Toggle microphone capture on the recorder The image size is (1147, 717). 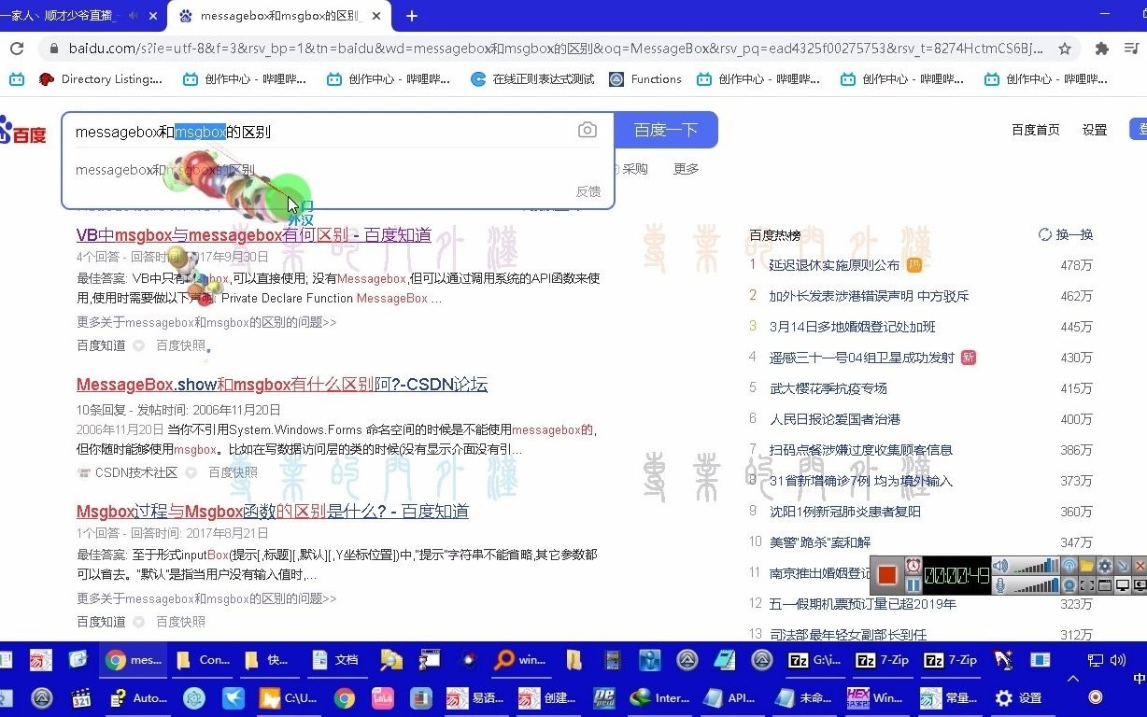click(1001, 584)
